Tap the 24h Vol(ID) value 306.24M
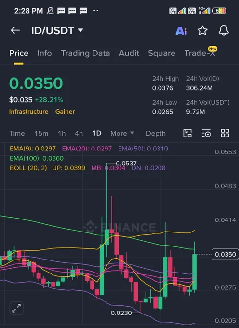This screenshot has height=328, width=239. coord(199,88)
